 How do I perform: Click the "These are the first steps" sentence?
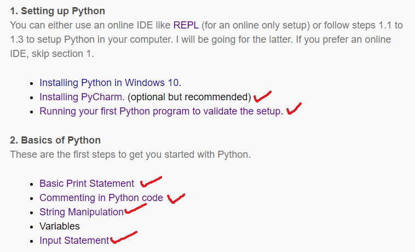pos(130,154)
